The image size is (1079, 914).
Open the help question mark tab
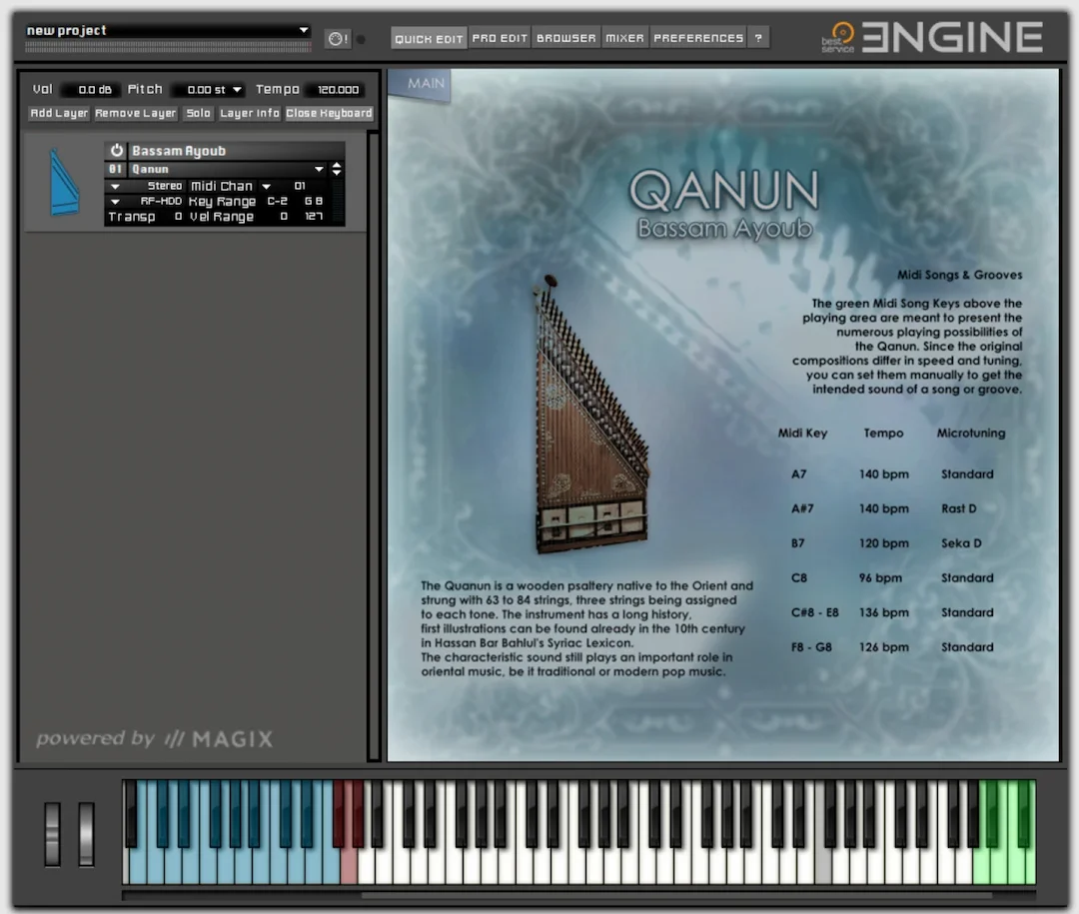coord(758,38)
